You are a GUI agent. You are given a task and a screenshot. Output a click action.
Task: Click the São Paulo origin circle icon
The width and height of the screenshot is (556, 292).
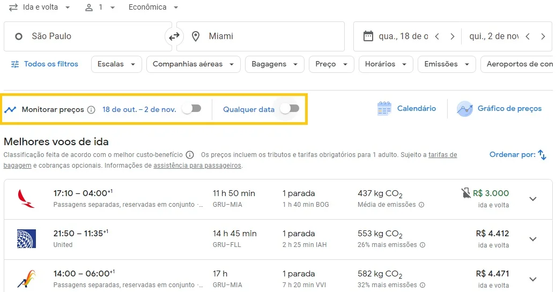tap(19, 36)
